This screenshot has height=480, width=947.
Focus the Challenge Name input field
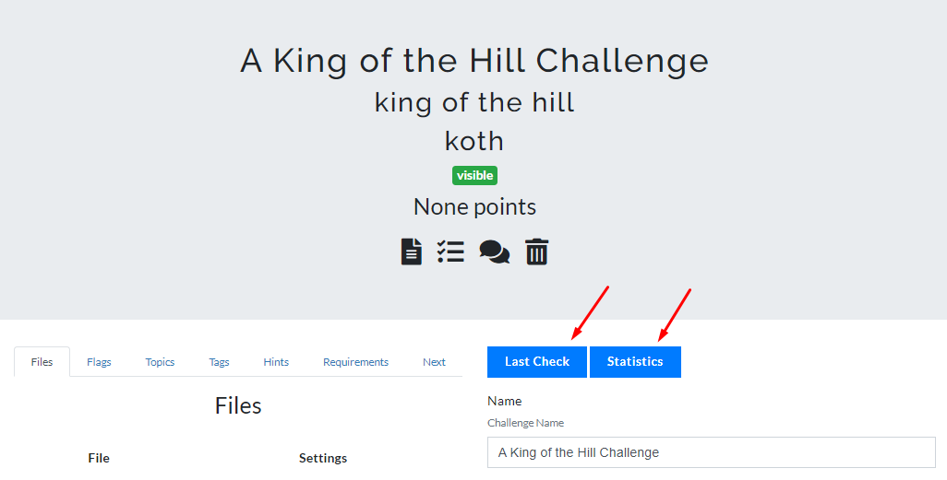click(711, 452)
